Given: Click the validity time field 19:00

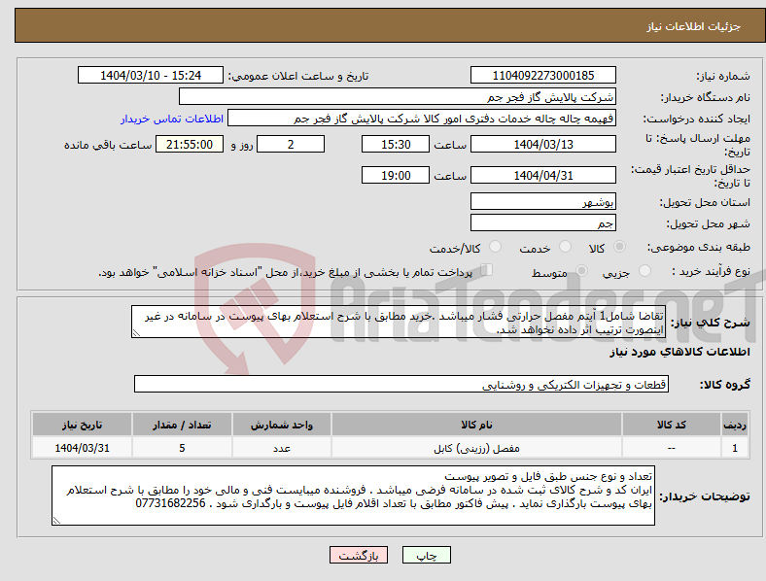Looking at the screenshot, I should pos(396,175).
